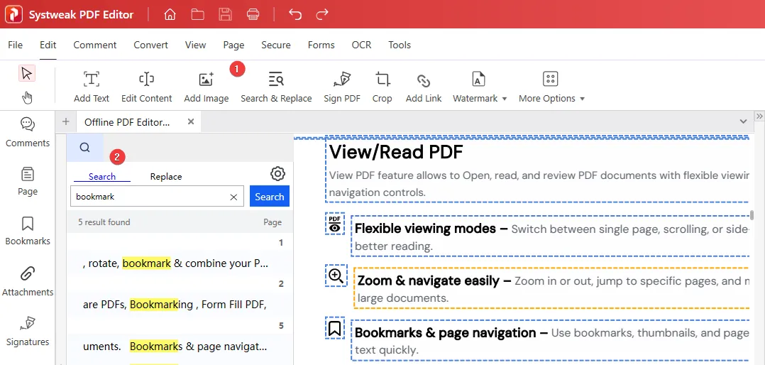Choose the Add Text tool
The width and height of the screenshot is (765, 365).
[x=92, y=87]
